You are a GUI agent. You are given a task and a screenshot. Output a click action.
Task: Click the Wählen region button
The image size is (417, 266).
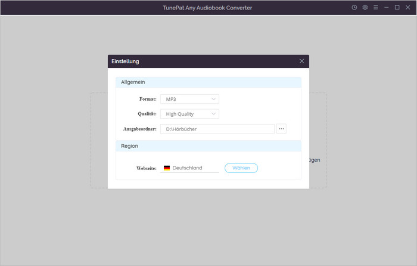(241, 168)
